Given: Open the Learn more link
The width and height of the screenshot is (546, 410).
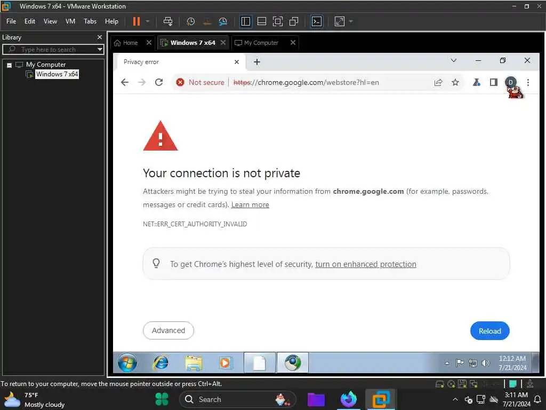Looking at the screenshot, I should coord(250,204).
